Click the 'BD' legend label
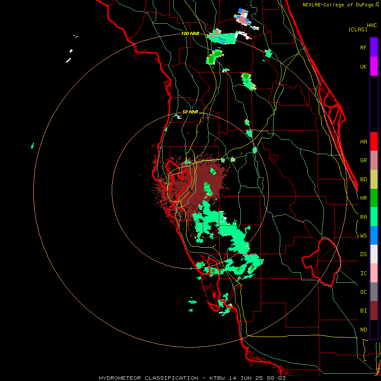The width and height of the screenshot is (381, 381). 363,179
